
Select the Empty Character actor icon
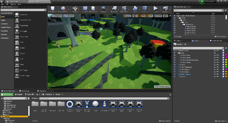[17, 20]
